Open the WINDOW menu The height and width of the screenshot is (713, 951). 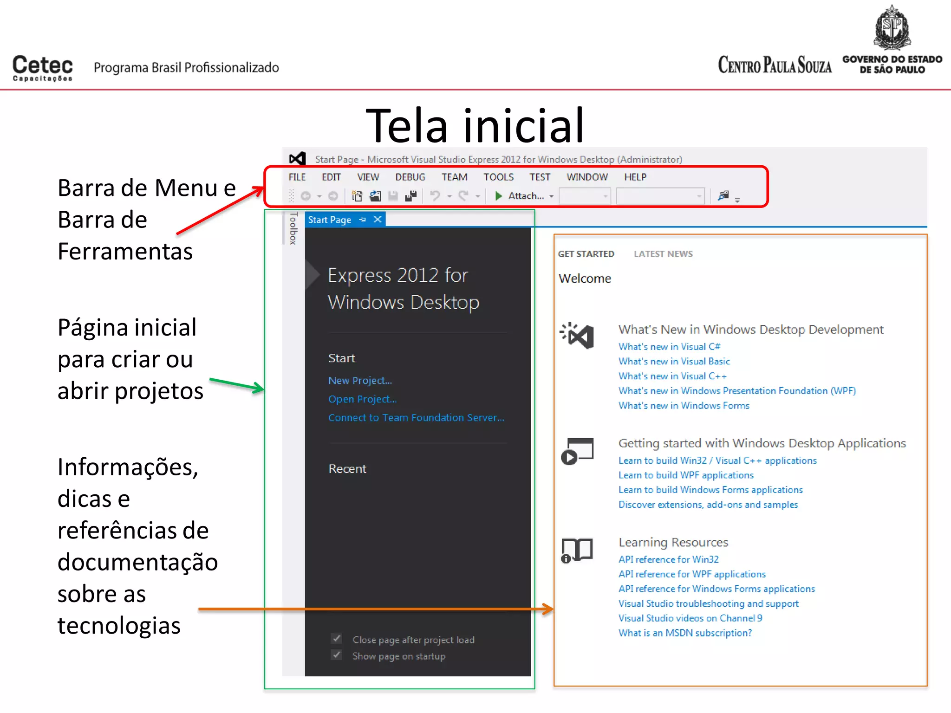(587, 177)
